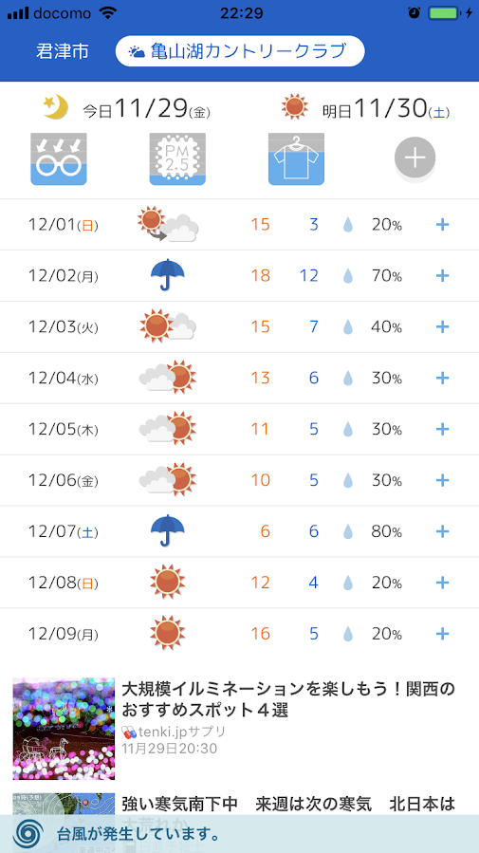Expand the 12/09 forecast row
Viewport: 479px width, 853px height.
coord(443,633)
